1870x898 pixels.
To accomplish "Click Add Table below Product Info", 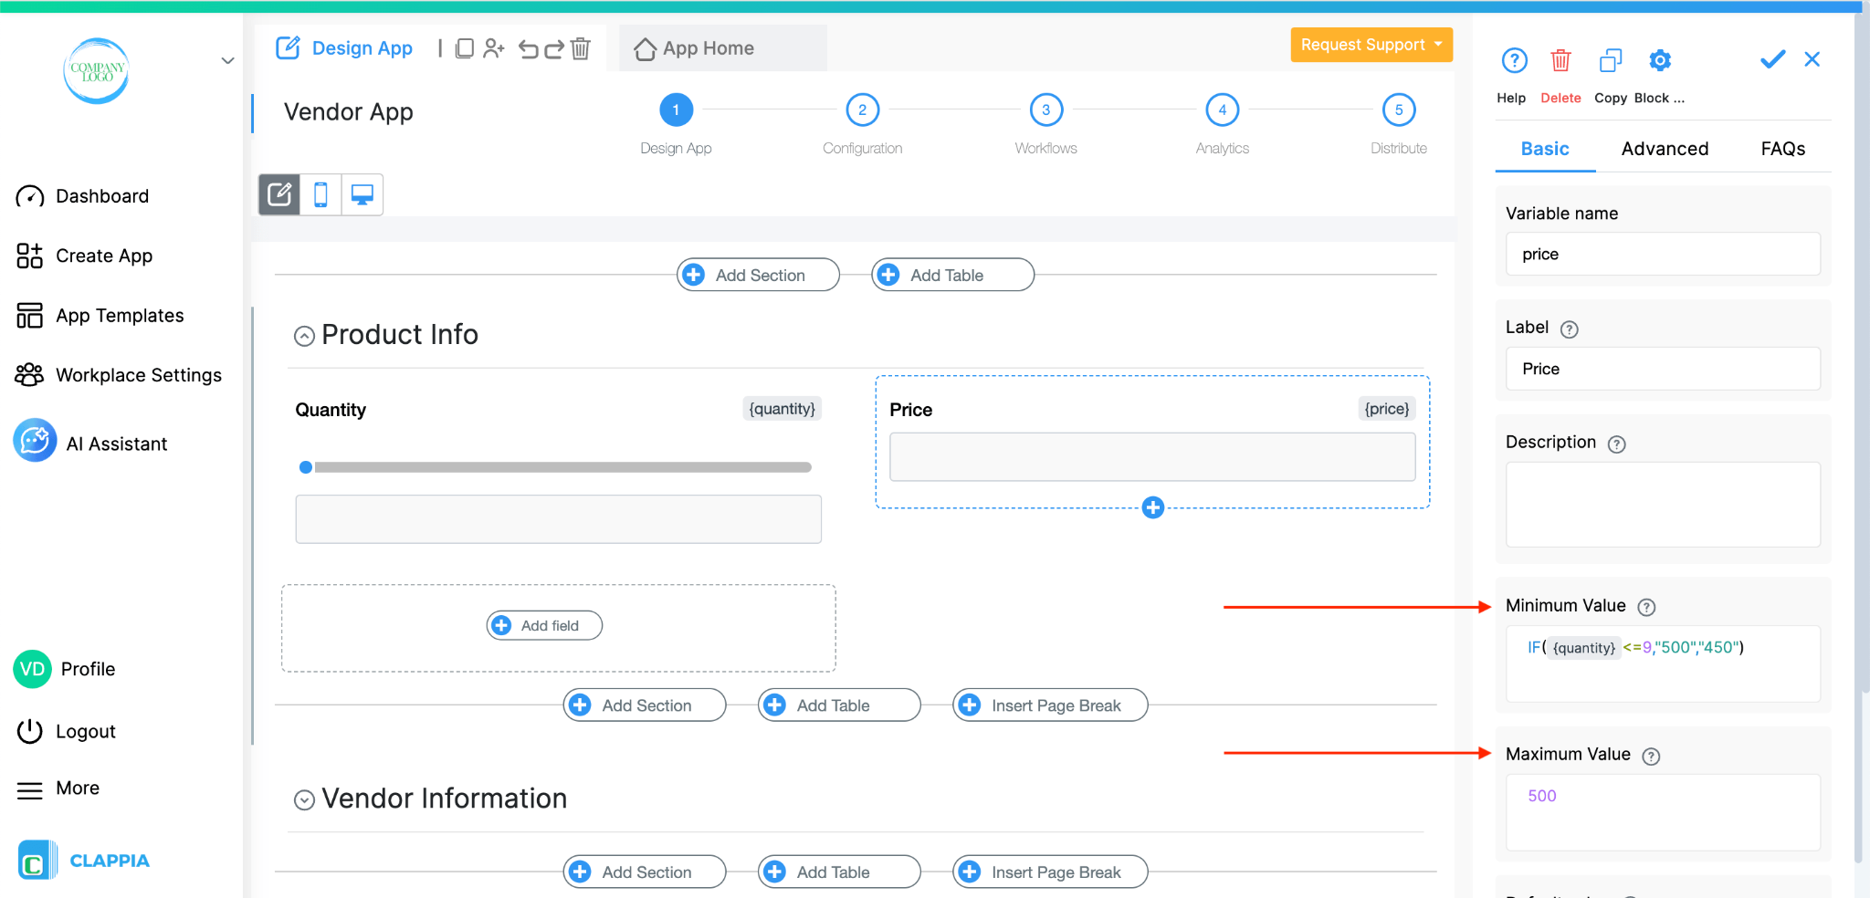I will coord(839,705).
